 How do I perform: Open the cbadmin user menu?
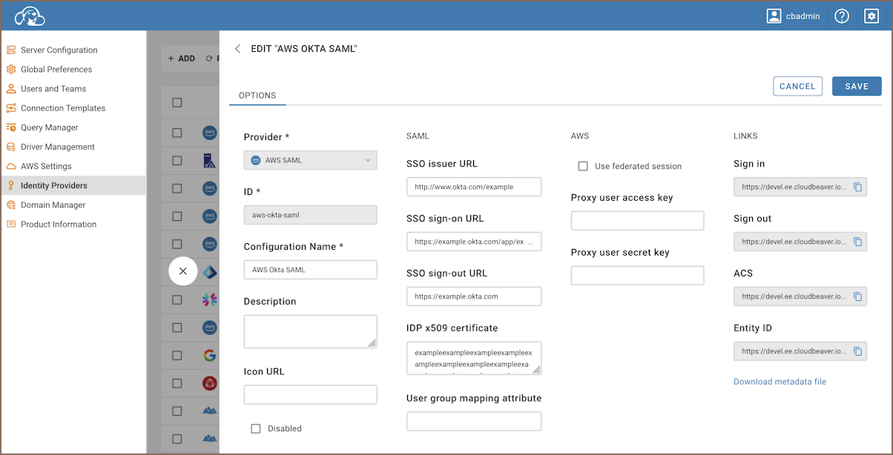point(793,16)
